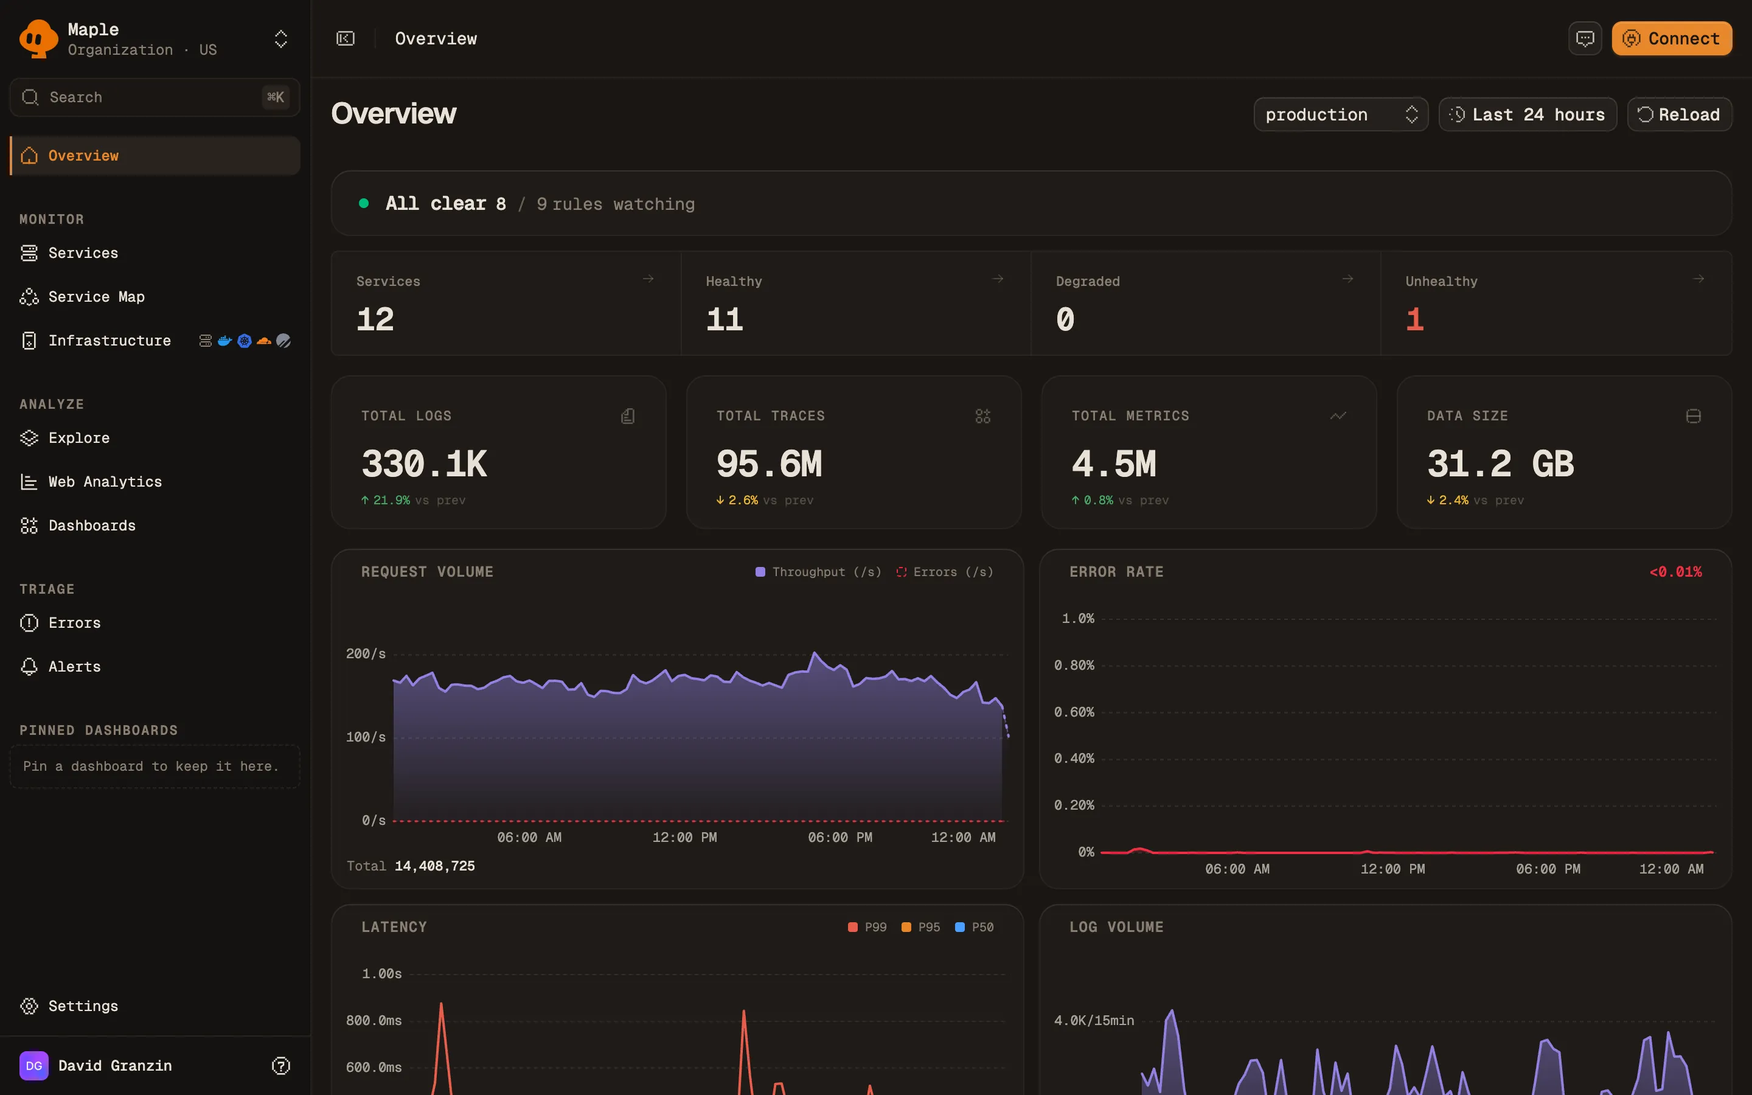Click the 31.2 GB data size value
The width and height of the screenshot is (1752, 1095).
pos(1501,464)
